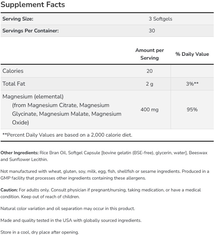This screenshot has height=235, width=214.
Task: Select the 400 mg magnesium amount
Action: point(149,110)
